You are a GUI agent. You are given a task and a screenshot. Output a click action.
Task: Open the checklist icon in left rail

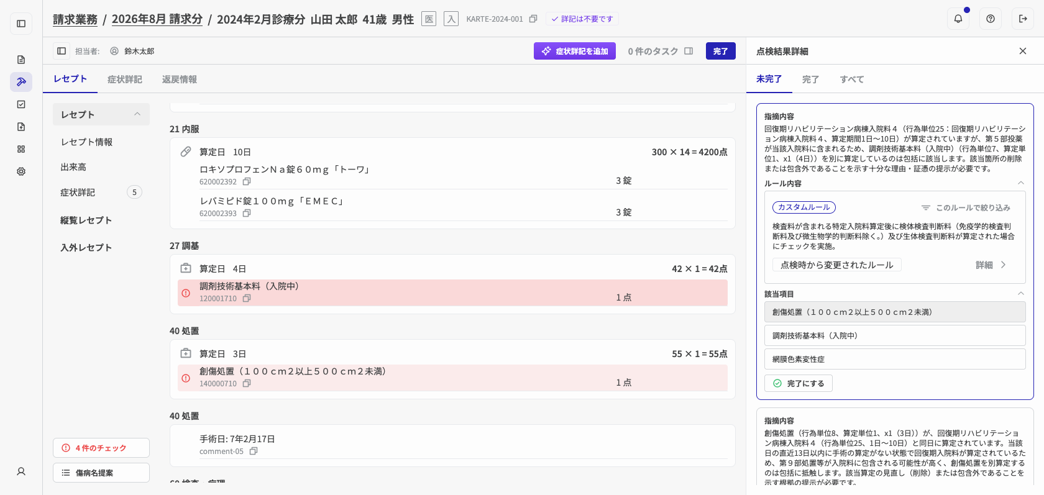coord(21,104)
